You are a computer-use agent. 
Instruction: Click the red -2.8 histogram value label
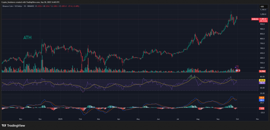coord(262,108)
